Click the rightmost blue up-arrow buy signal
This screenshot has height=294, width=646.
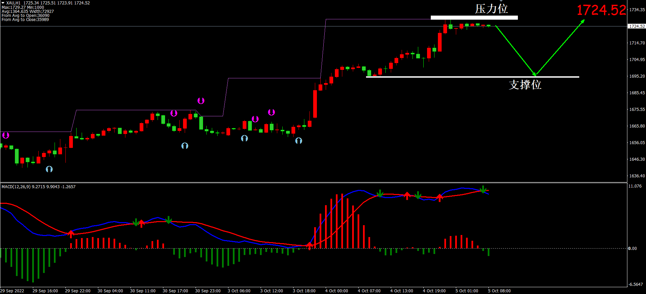[299, 140]
